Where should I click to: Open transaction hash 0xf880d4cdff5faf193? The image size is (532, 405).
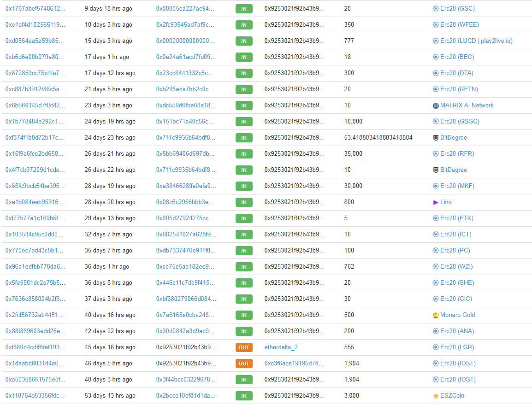click(x=35, y=347)
